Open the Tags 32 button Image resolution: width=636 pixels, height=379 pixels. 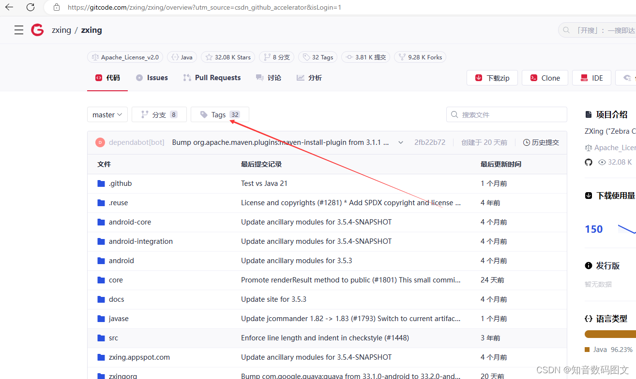(x=220, y=115)
